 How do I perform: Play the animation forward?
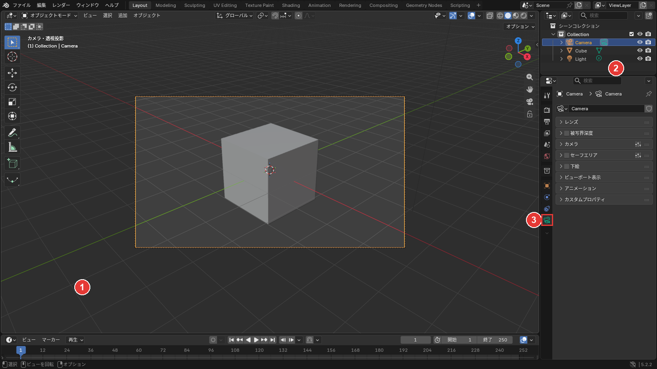tap(256, 340)
